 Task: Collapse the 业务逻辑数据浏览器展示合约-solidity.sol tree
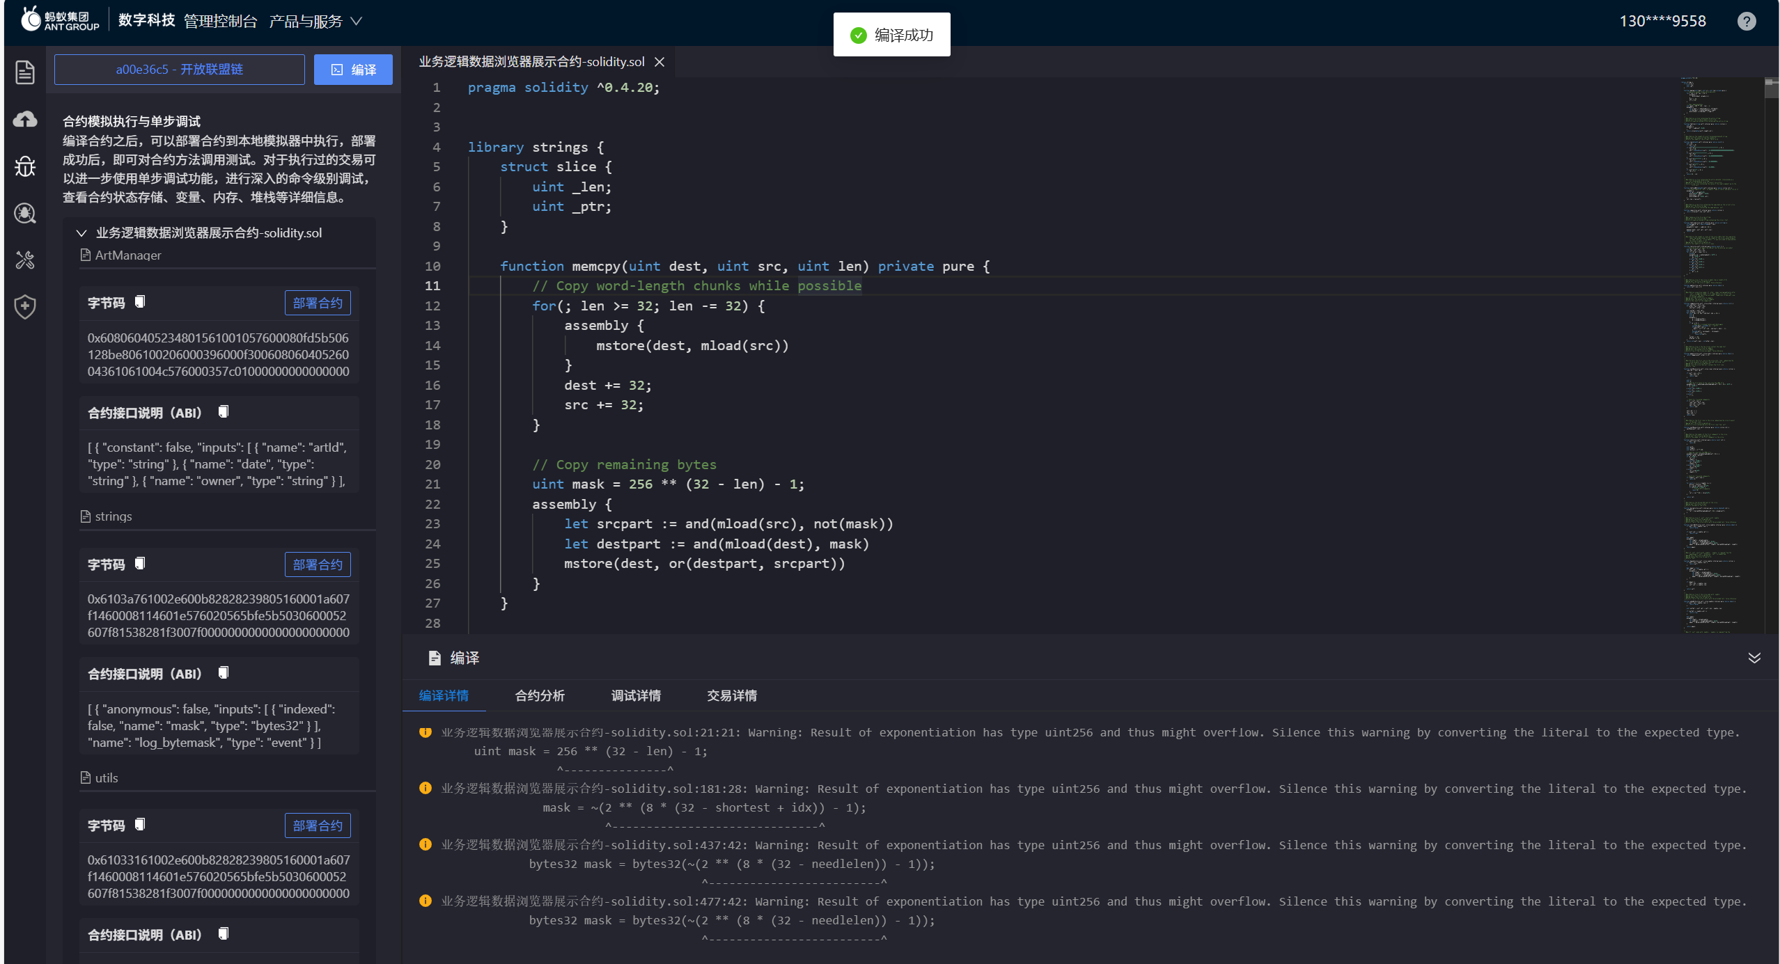pyautogui.click(x=81, y=233)
